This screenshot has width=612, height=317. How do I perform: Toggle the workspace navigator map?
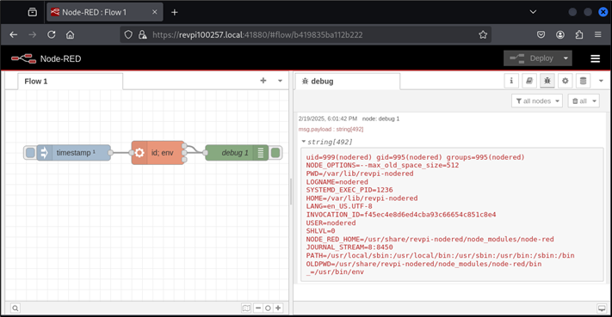click(x=246, y=308)
